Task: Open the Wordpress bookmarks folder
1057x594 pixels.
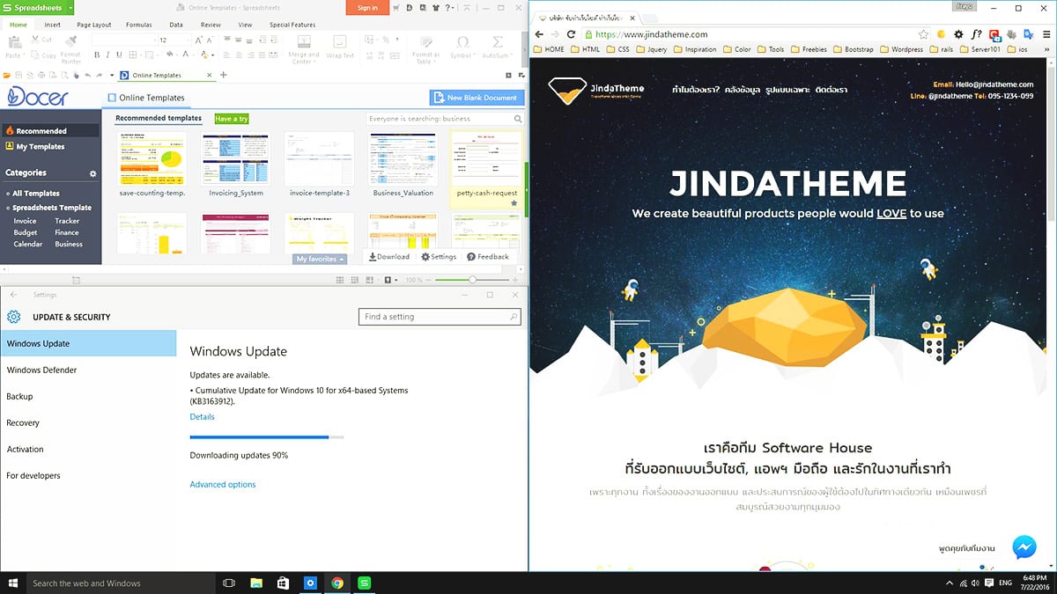Action: tap(901, 49)
